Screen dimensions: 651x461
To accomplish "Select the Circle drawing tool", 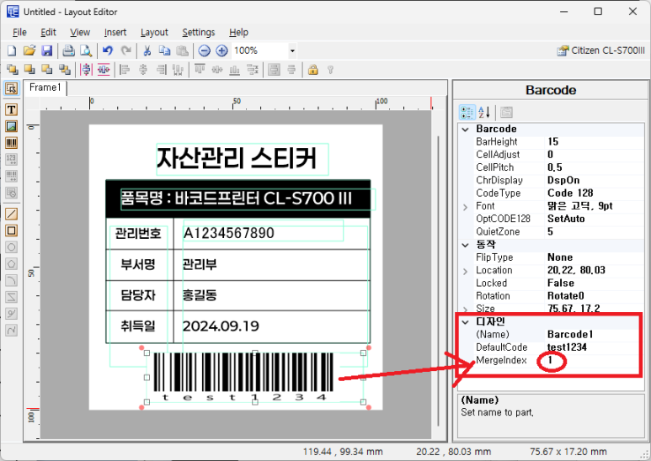I will pyautogui.click(x=11, y=247).
